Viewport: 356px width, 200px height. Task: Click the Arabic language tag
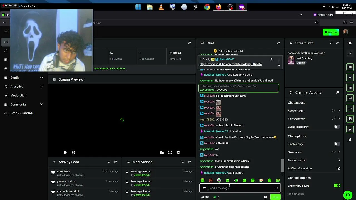click(301, 63)
